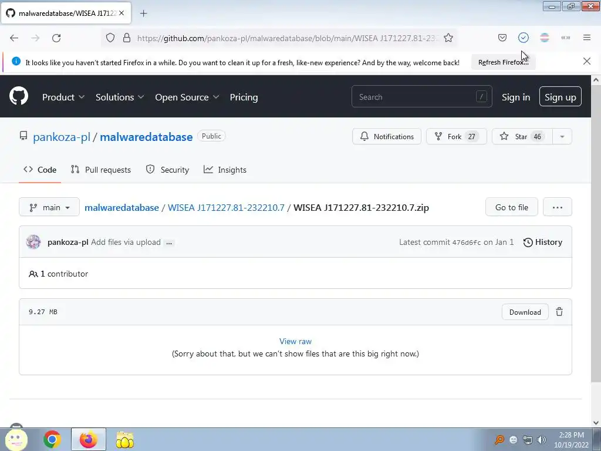601x451 pixels.
Task: Open the Firefox hamburger application menu
Action: pos(587,38)
